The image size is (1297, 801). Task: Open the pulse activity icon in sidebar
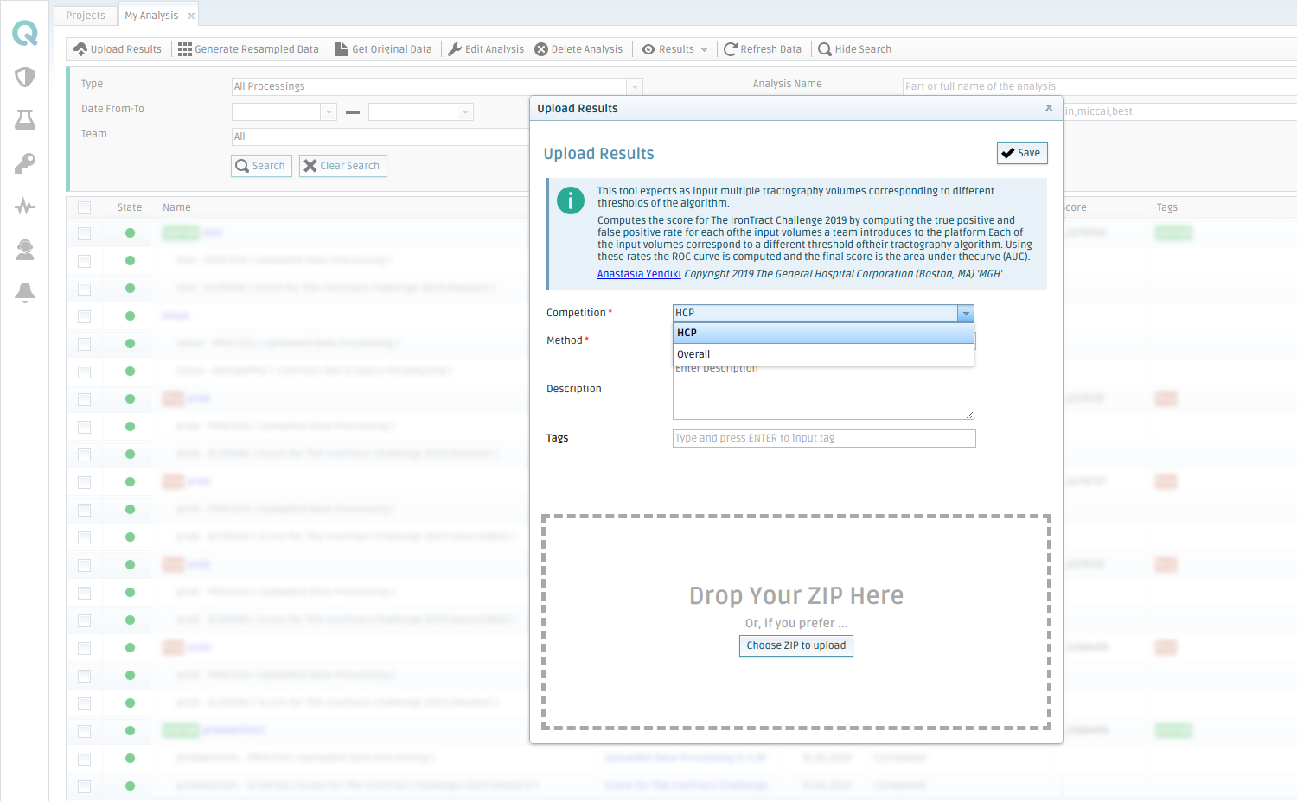coord(25,207)
